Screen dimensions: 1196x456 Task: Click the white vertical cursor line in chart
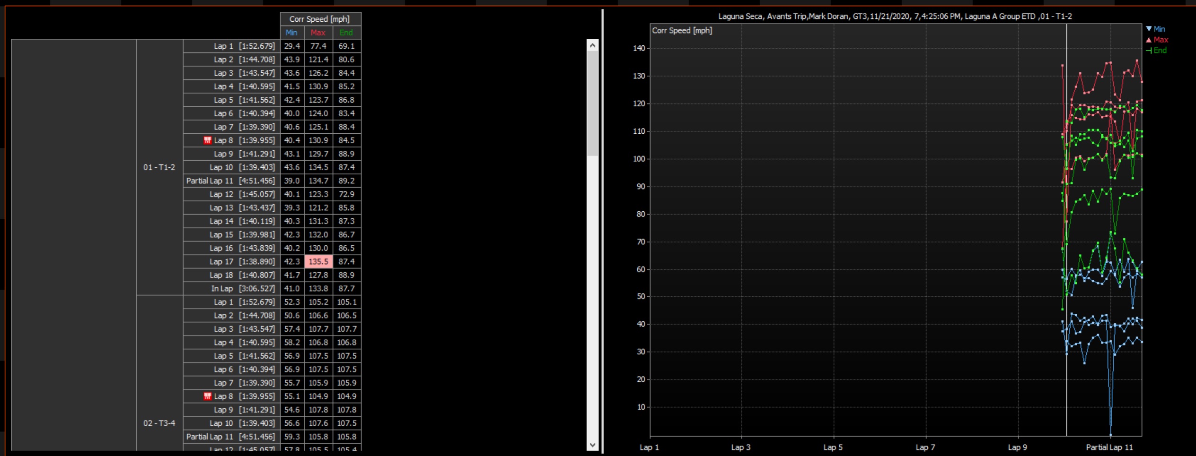coord(1067,230)
